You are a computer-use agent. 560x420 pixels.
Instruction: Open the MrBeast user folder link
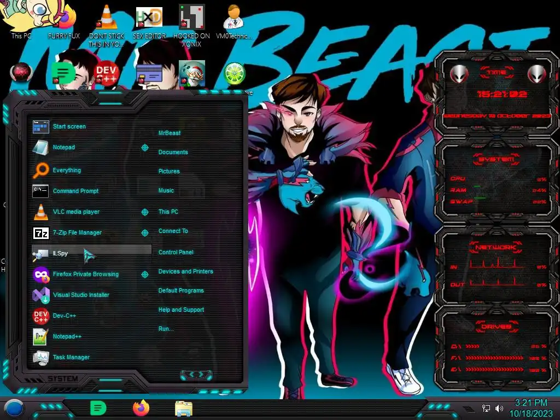pyautogui.click(x=170, y=133)
